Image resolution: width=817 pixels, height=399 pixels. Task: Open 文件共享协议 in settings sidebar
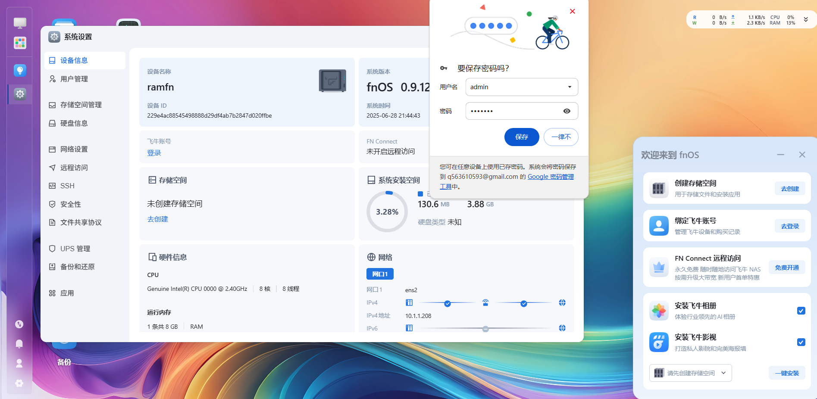(85, 222)
